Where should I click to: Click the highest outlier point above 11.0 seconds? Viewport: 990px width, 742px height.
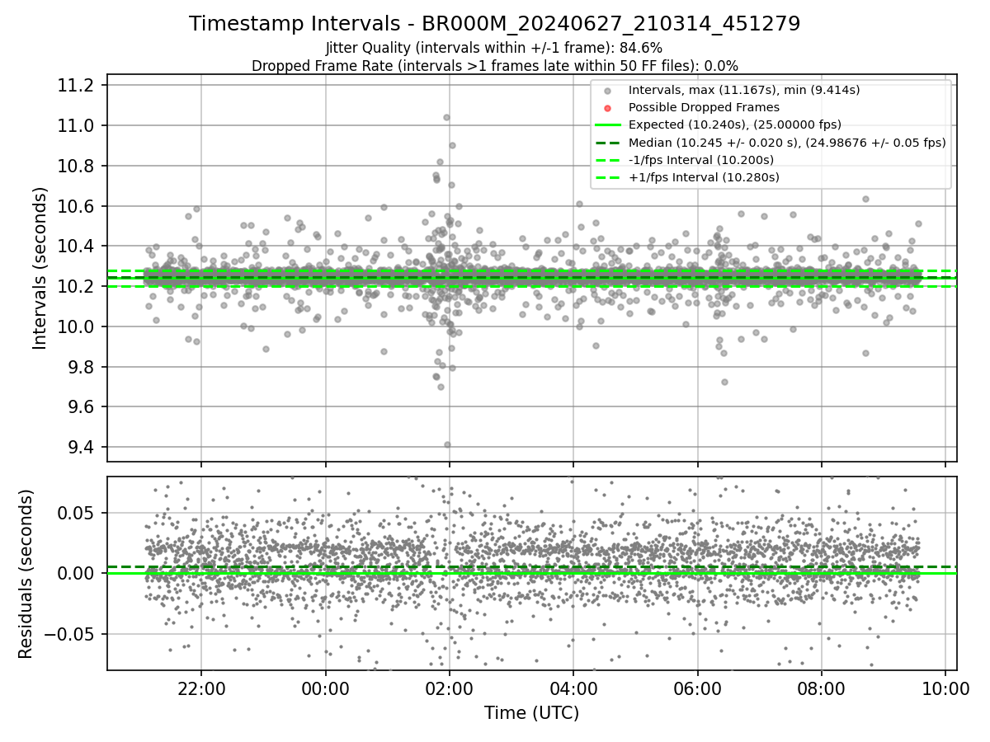(446, 117)
